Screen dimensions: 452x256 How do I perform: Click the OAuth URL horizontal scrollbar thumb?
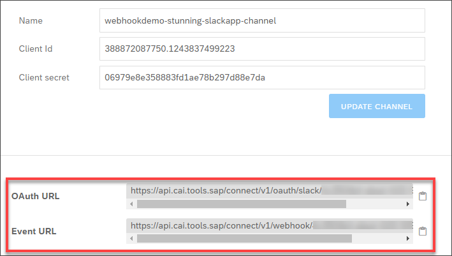pos(242,204)
